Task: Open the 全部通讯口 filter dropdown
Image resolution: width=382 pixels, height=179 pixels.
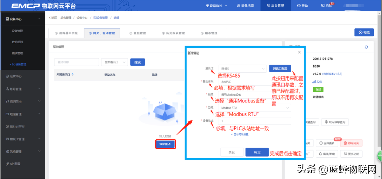Action: pyautogui.click(x=114, y=62)
